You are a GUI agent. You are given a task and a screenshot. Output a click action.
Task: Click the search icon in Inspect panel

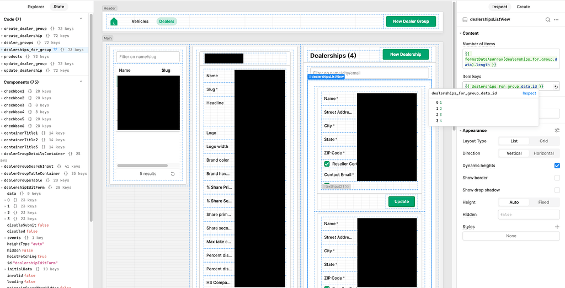(x=548, y=19)
